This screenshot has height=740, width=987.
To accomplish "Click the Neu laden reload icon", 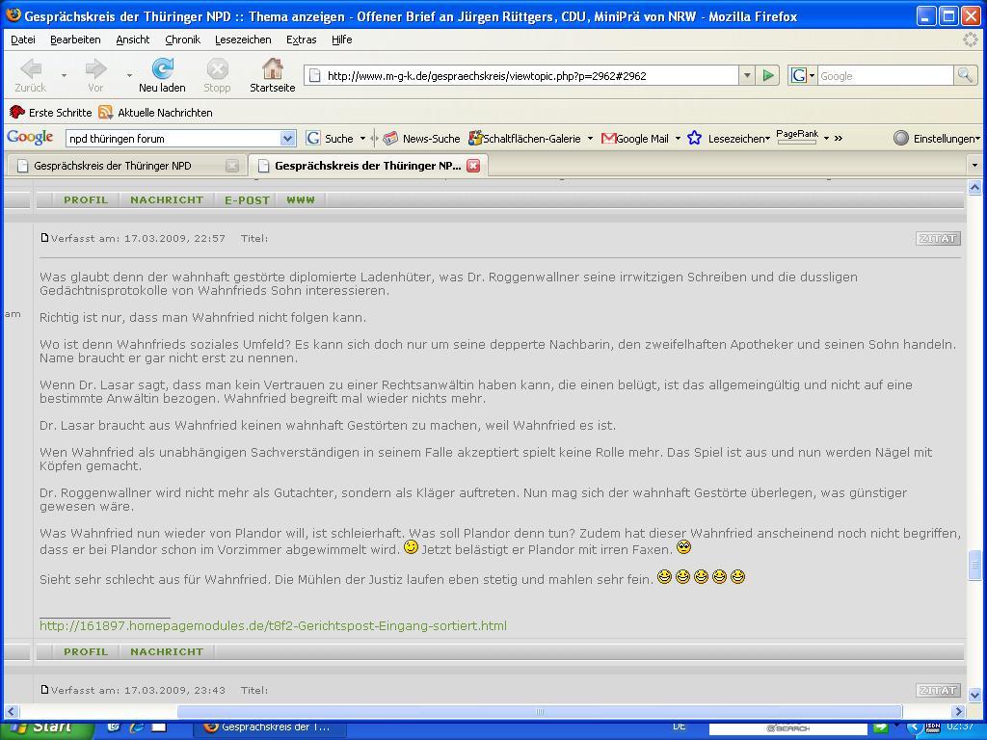I will point(162,68).
